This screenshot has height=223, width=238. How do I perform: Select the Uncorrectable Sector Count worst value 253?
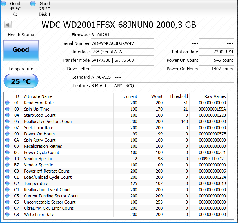coord(159,202)
